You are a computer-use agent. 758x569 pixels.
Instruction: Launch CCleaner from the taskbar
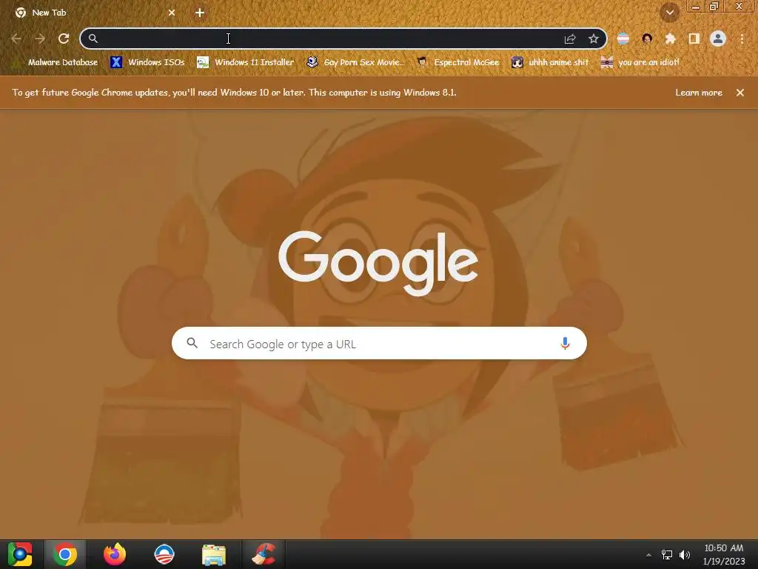[264, 554]
